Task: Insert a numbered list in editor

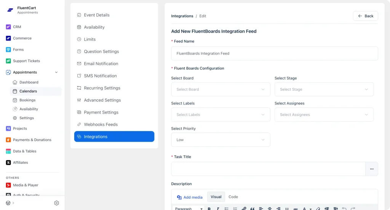Action: pos(235,208)
